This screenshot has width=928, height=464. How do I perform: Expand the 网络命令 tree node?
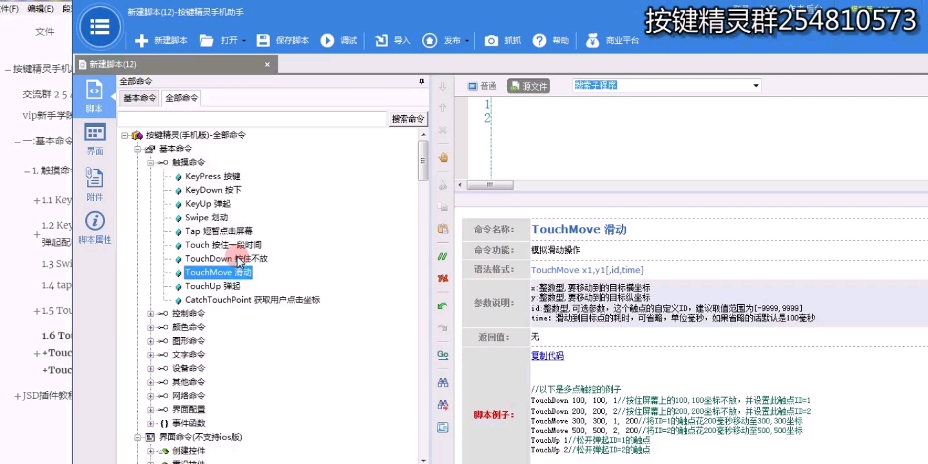(150, 396)
